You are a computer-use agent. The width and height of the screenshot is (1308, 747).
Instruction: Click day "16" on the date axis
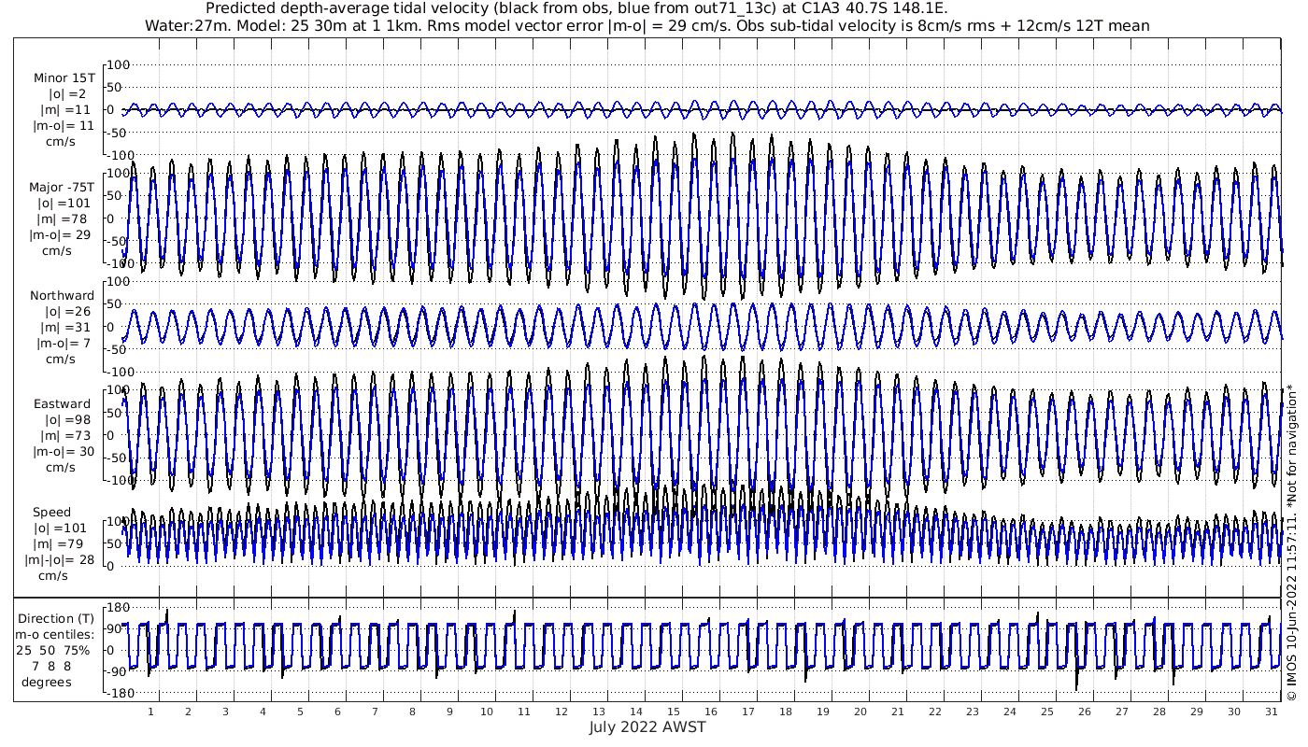pyautogui.click(x=711, y=712)
